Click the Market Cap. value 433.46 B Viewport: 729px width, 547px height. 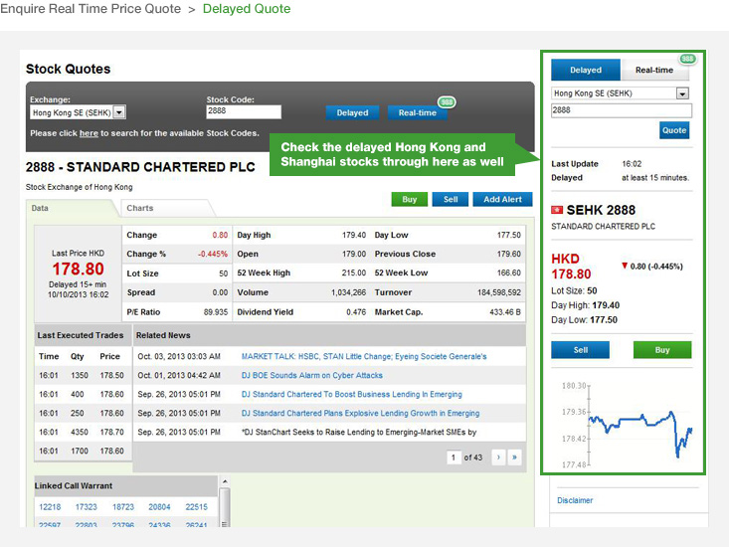(505, 312)
